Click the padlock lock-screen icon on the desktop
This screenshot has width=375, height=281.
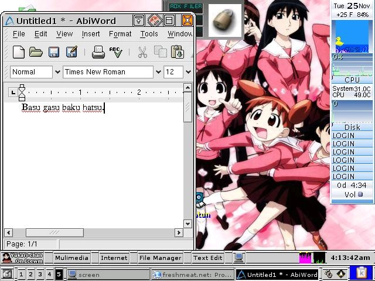tap(224, 20)
